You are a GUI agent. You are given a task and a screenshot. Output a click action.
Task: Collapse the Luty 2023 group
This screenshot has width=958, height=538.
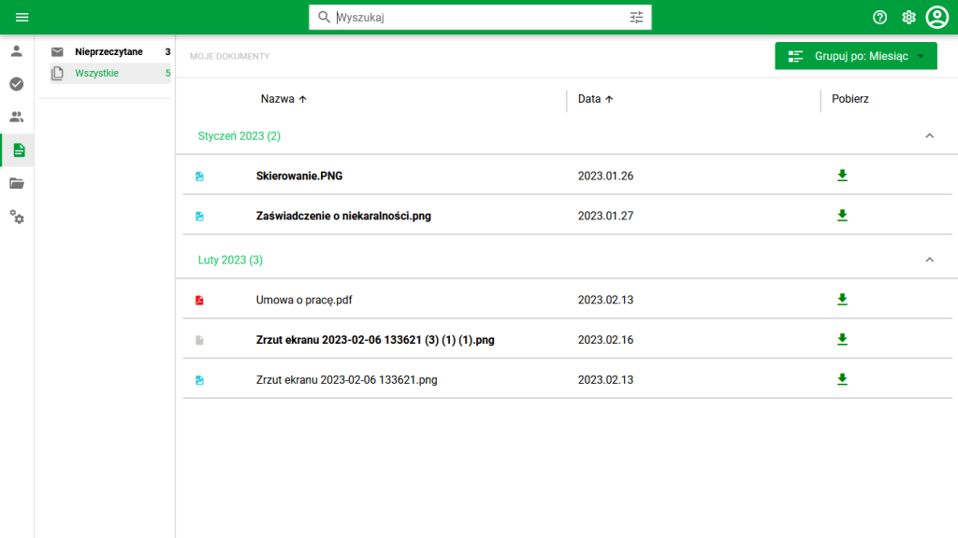click(929, 260)
